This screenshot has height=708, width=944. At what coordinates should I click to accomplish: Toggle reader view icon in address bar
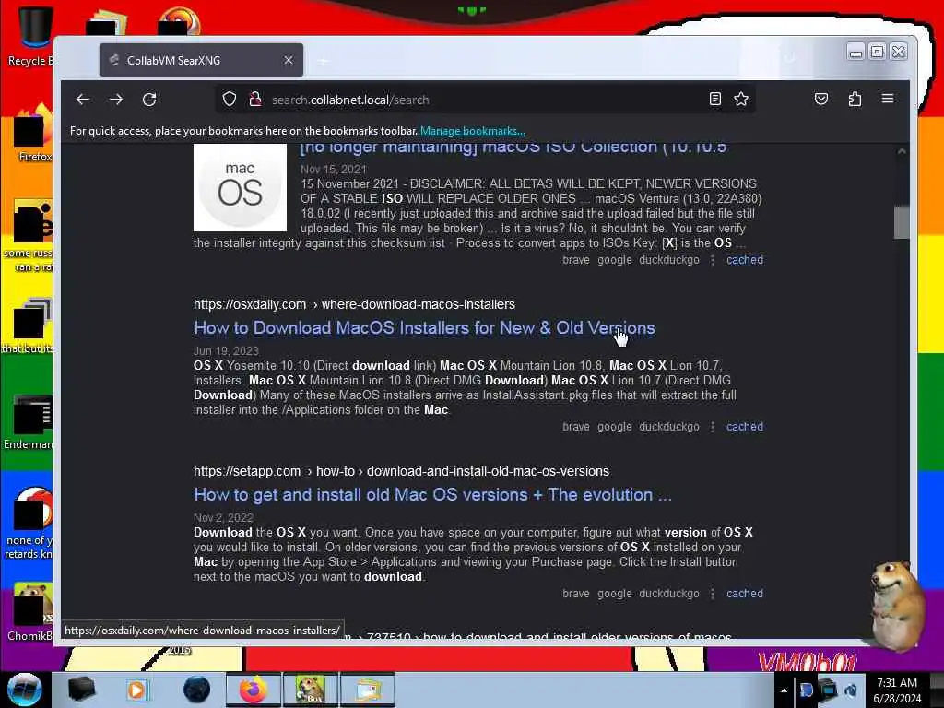(714, 99)
